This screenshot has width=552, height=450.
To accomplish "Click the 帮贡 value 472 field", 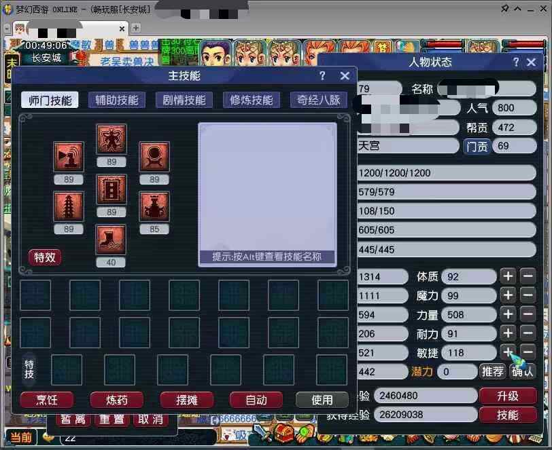I will click(x=515, y=128).
